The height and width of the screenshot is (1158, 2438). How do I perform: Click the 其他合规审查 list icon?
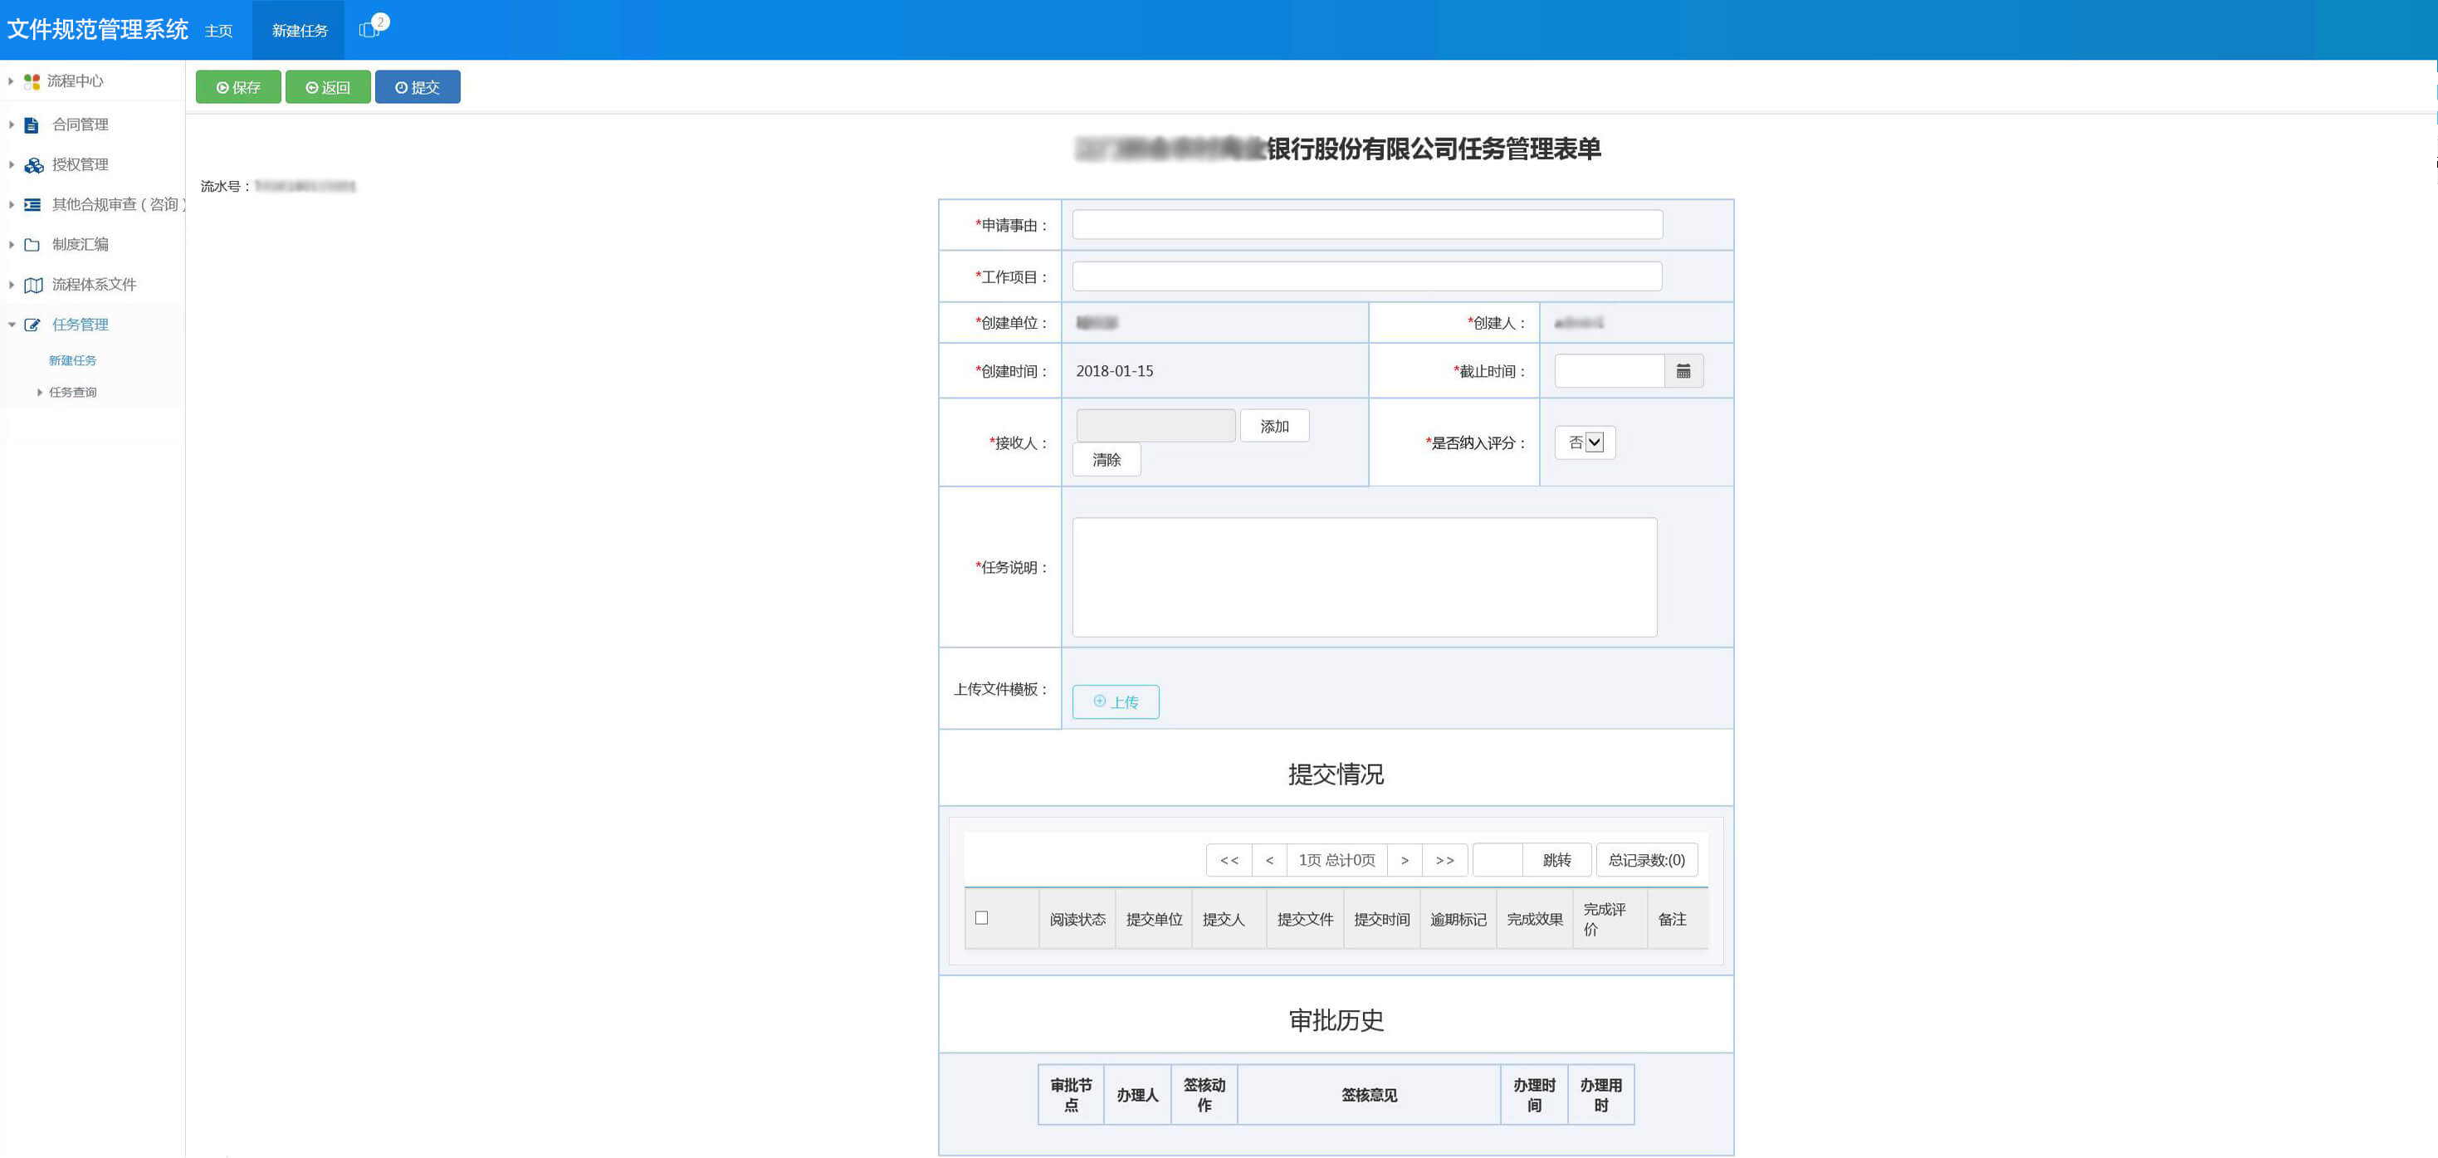(x=32, y=205)
